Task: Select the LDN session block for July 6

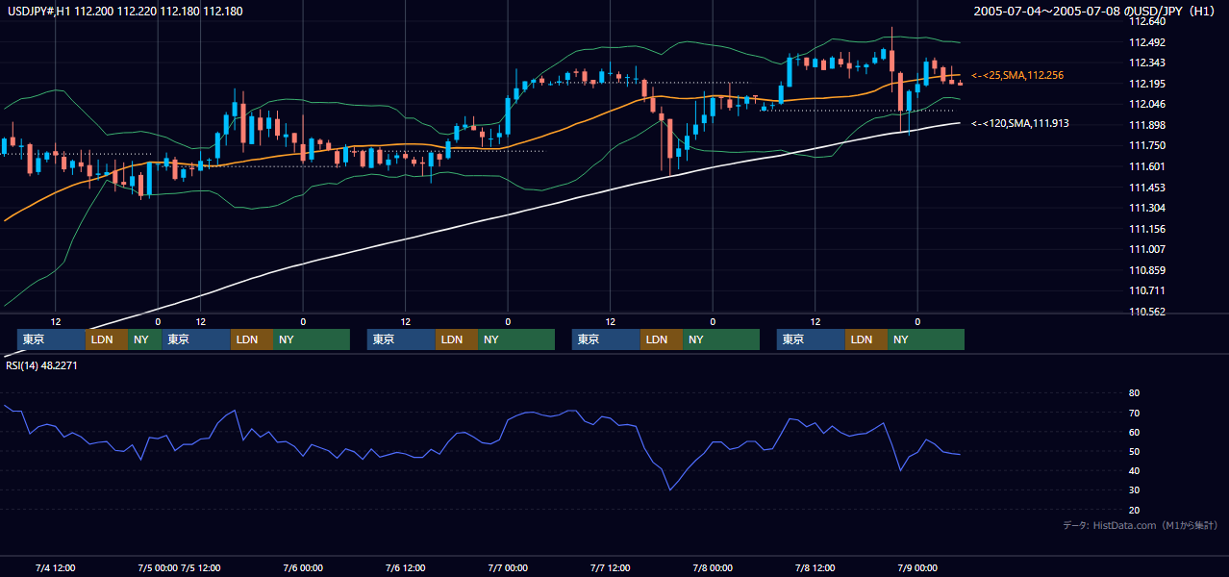Action: 457,339
